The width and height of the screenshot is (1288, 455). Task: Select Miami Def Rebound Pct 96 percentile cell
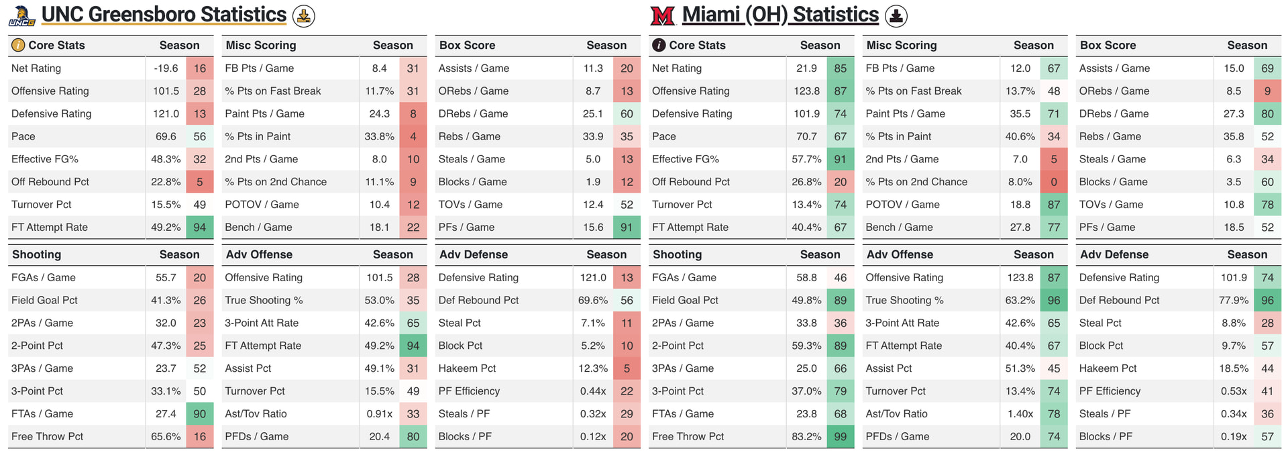click(1267, 301)
